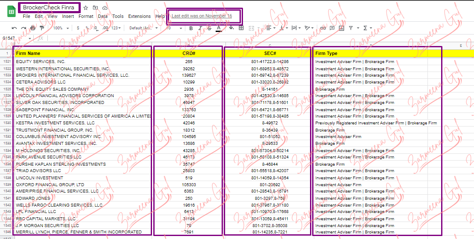Open the Functions sigma icon
Screen dimensions: 474x239
click(x=365, y=28)
